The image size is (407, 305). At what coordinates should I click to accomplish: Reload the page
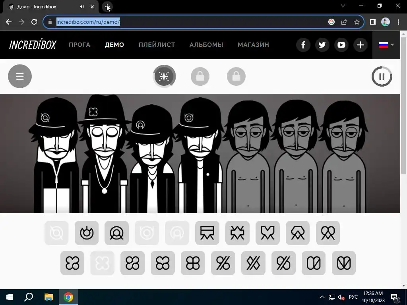coord(34,22)
